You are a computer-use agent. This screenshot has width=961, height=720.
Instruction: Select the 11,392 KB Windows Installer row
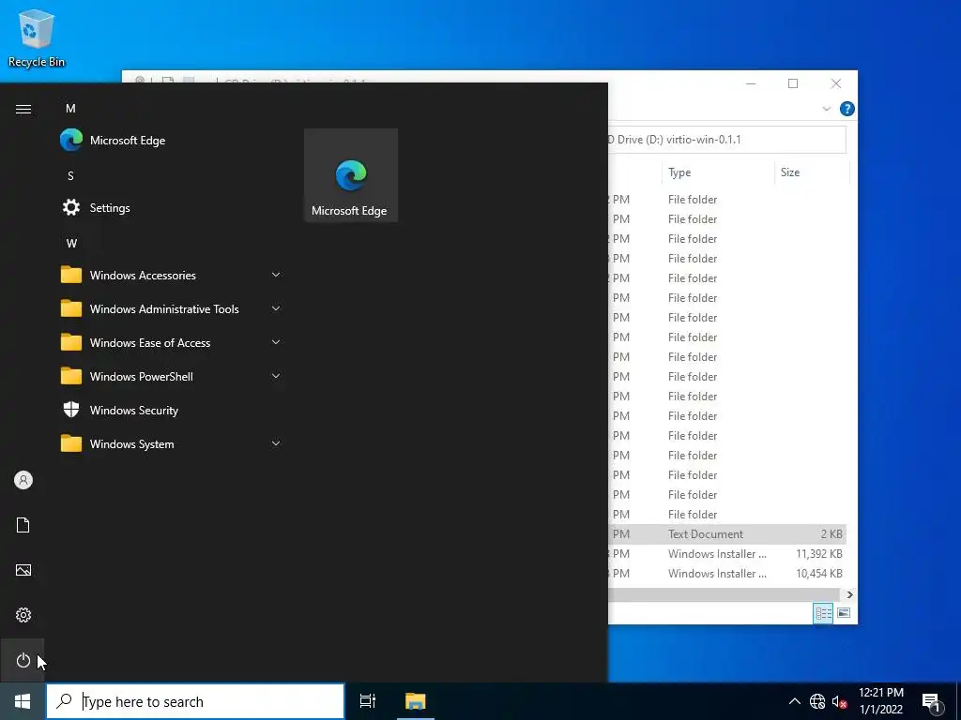click(x=727, y=553)
